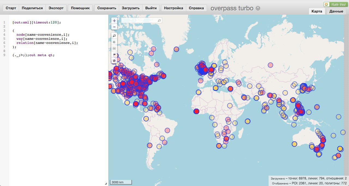Click line number 1 in editor gutter
The width and height of the screenshot is (349, 186).
(4, 22)
